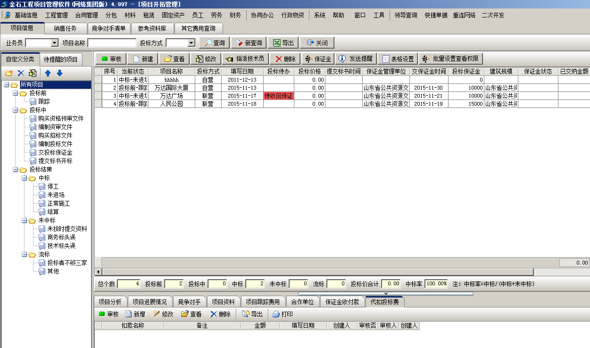Open the 保证金 deposit function

(317, 59)
